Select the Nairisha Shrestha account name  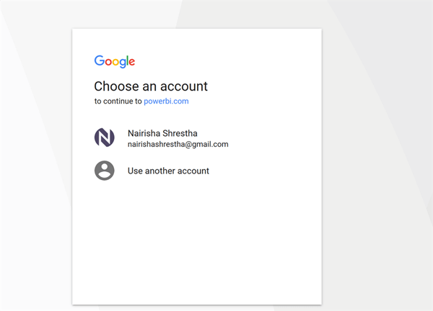163,133
